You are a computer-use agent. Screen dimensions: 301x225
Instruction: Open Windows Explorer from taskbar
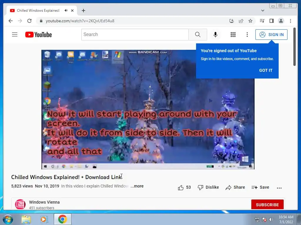[26, 219]
